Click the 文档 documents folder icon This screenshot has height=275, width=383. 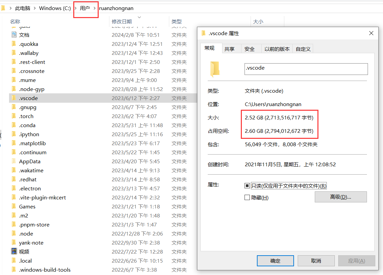pos(14,34)
